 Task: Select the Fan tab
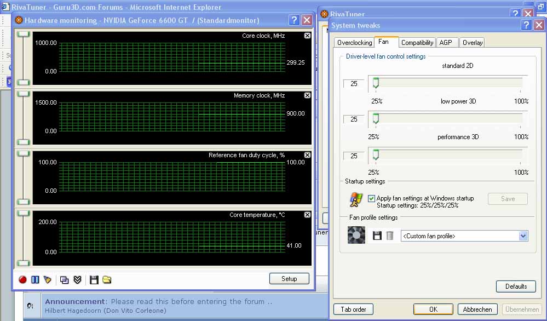pos(383,42)
